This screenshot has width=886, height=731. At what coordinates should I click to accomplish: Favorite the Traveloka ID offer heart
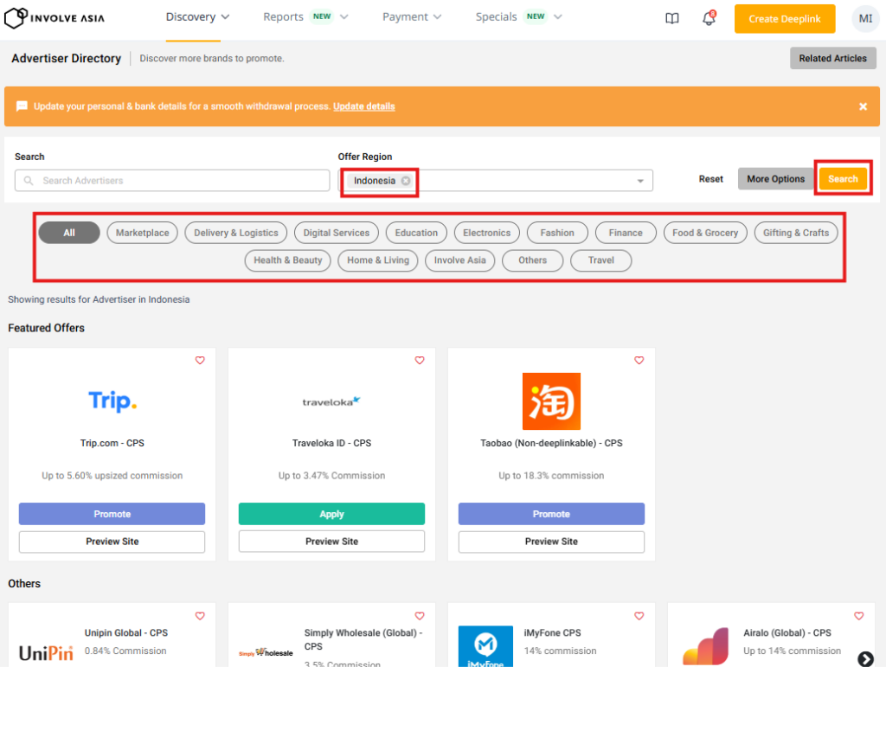[x=420, y=361]
